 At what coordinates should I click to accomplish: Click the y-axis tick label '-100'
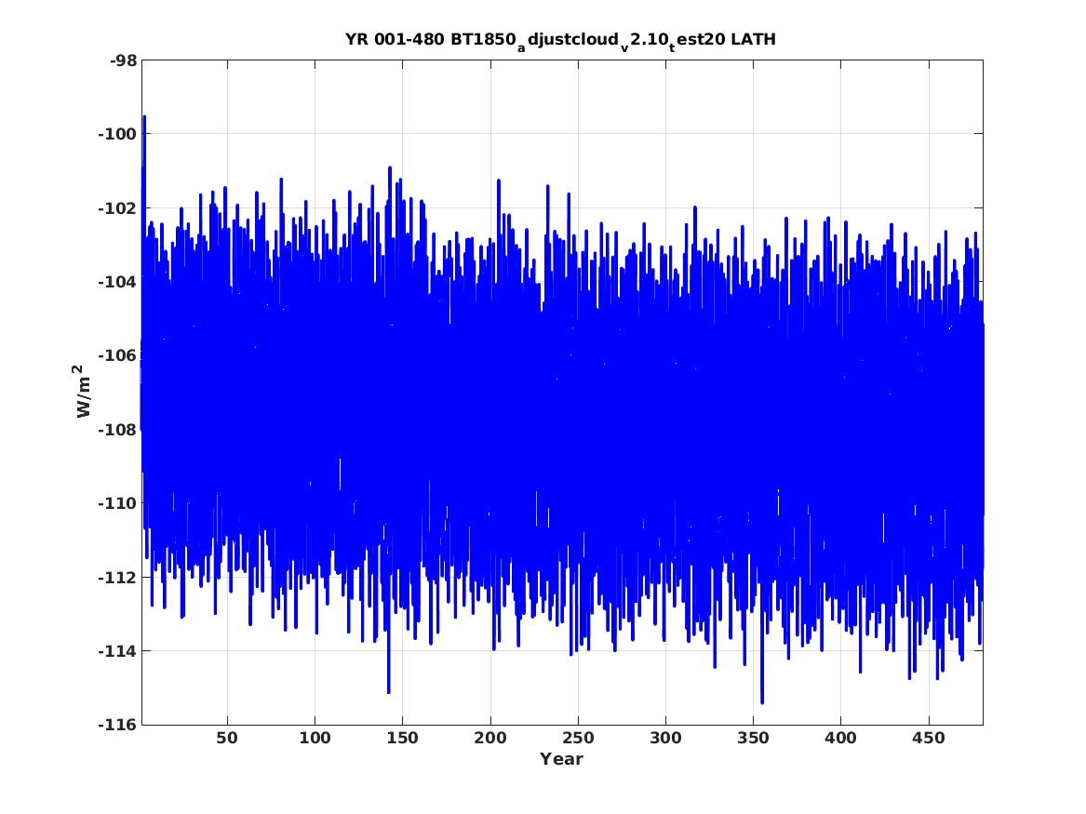(x=117, y=134)
